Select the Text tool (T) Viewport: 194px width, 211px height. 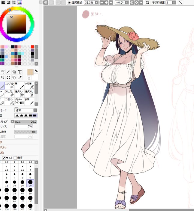point(20,72)
